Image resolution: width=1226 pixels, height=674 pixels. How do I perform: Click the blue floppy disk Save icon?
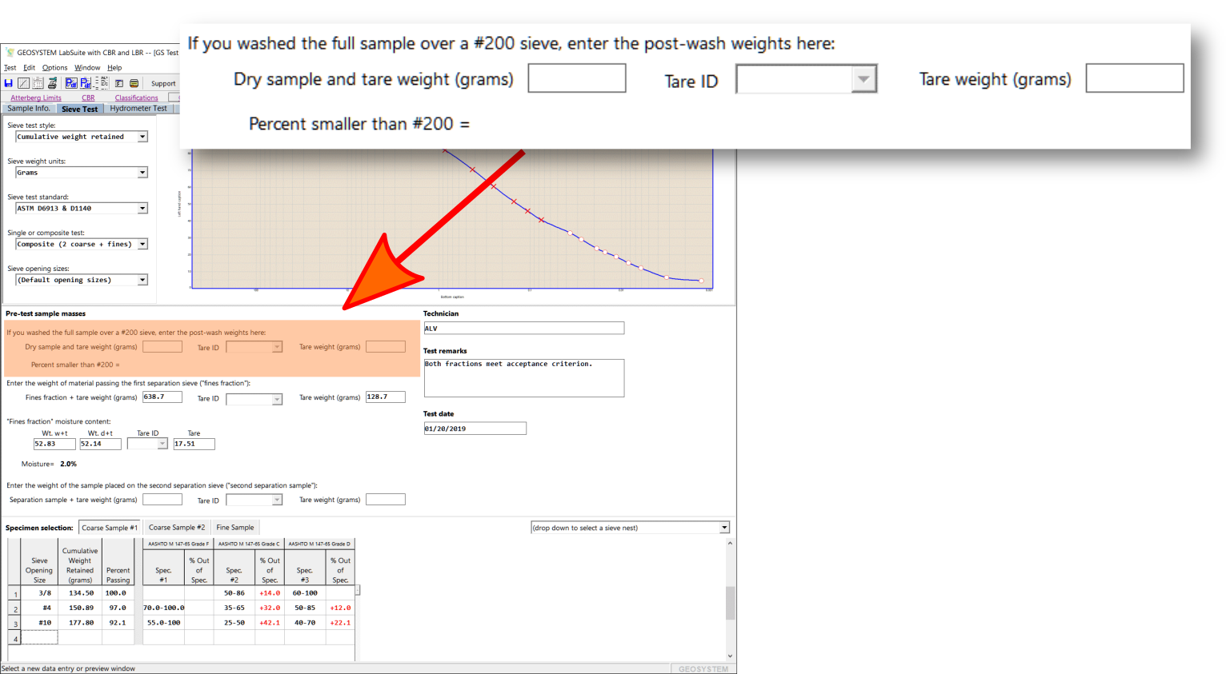click(x=9, y=83)
